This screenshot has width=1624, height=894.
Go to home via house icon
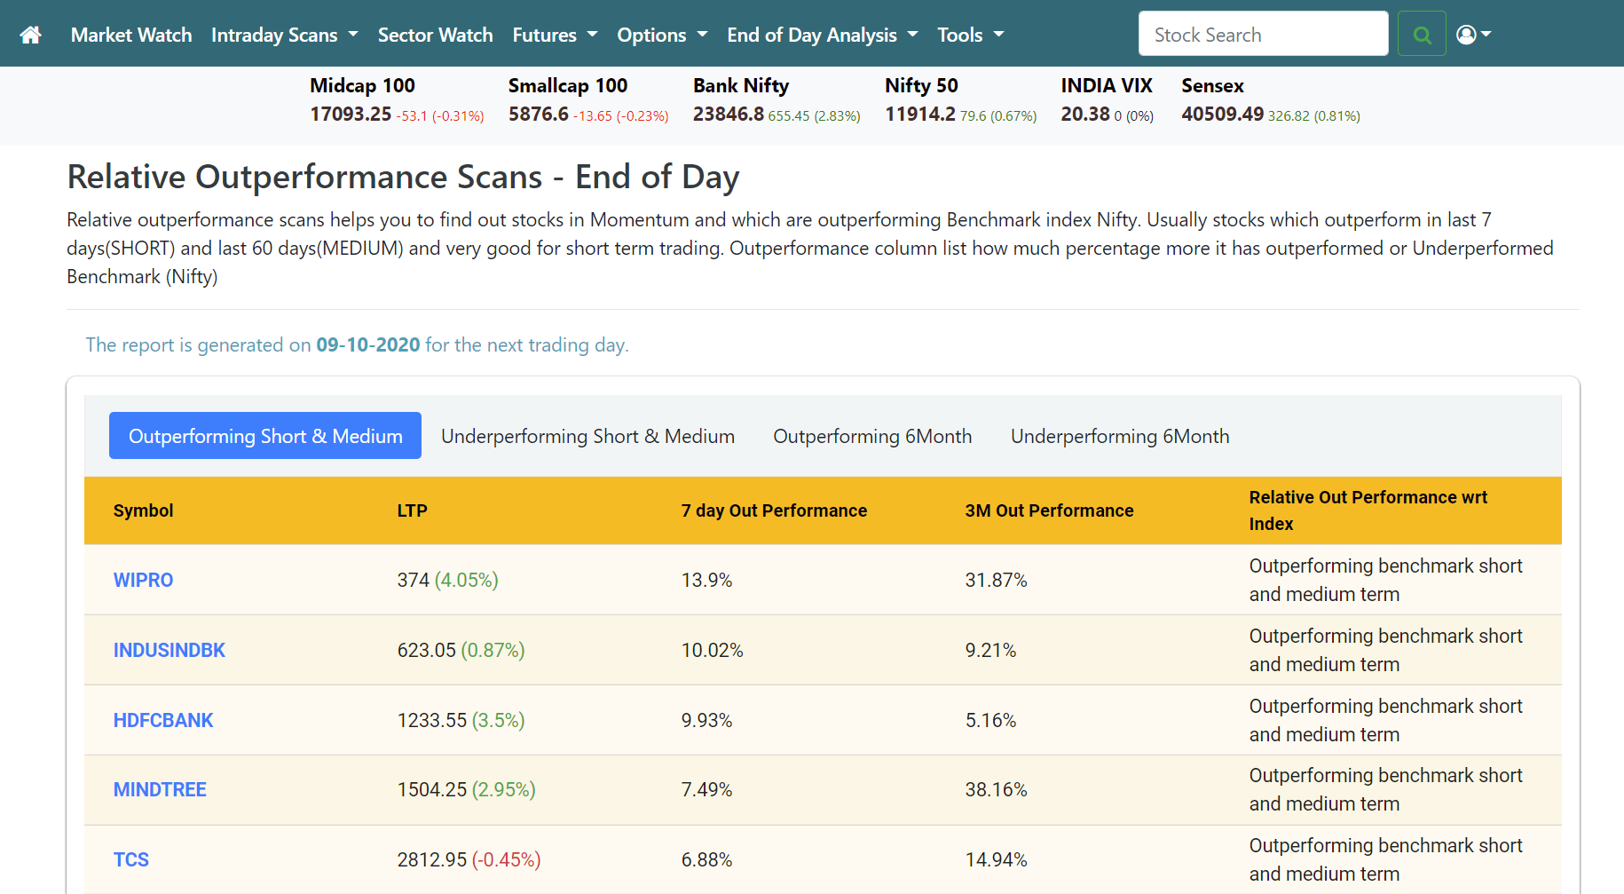click(x=31, y=35)
